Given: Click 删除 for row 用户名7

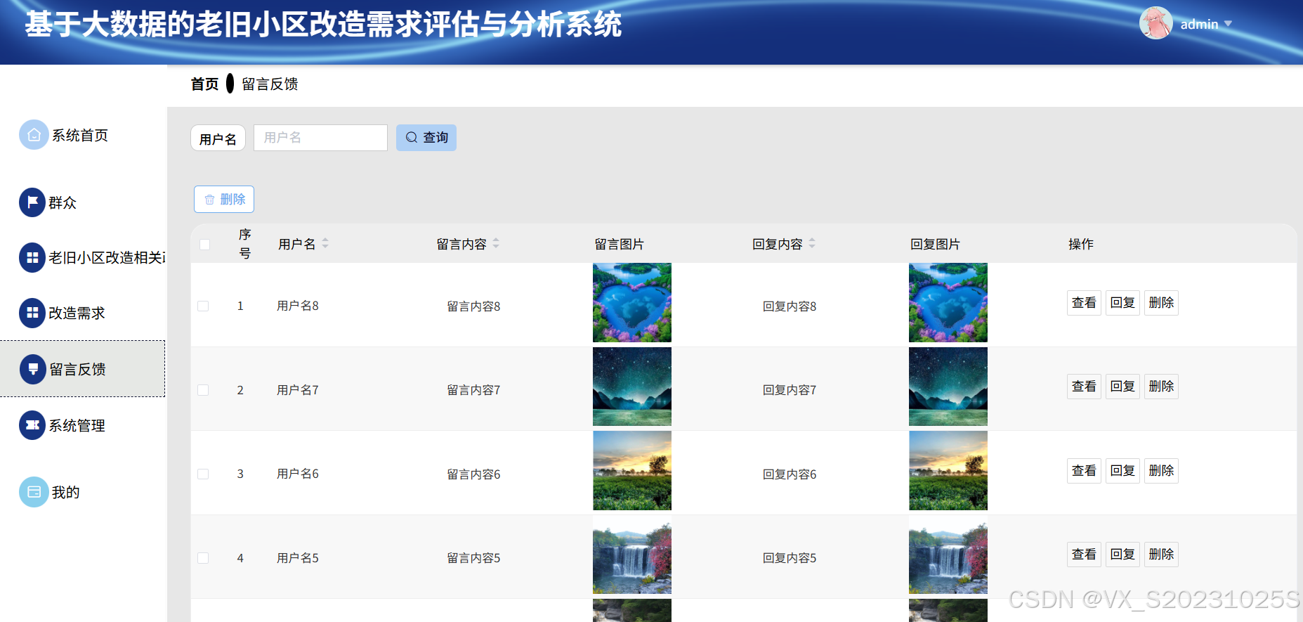Looking at the screenshot, I should coord(1161,387).
